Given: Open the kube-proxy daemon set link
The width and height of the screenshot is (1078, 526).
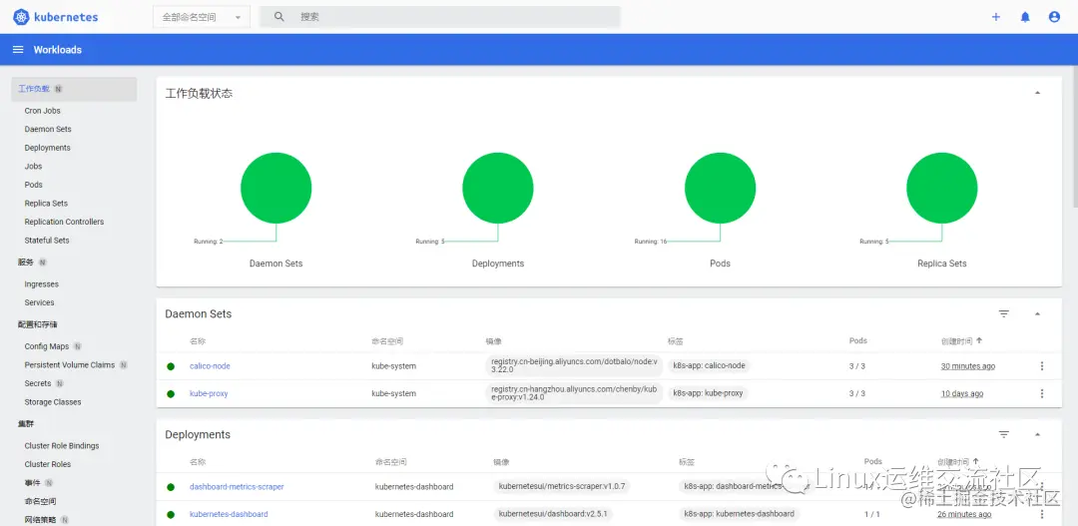Looking at the screenshot, I should point(209,394).
